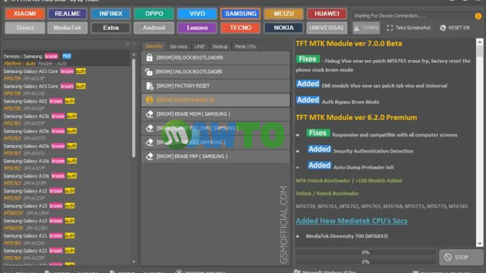Viewport: 486px width, 273px height.
Task: Click lock icon of RELOCK BOOTLOADER row
Action: coord(150,58)
